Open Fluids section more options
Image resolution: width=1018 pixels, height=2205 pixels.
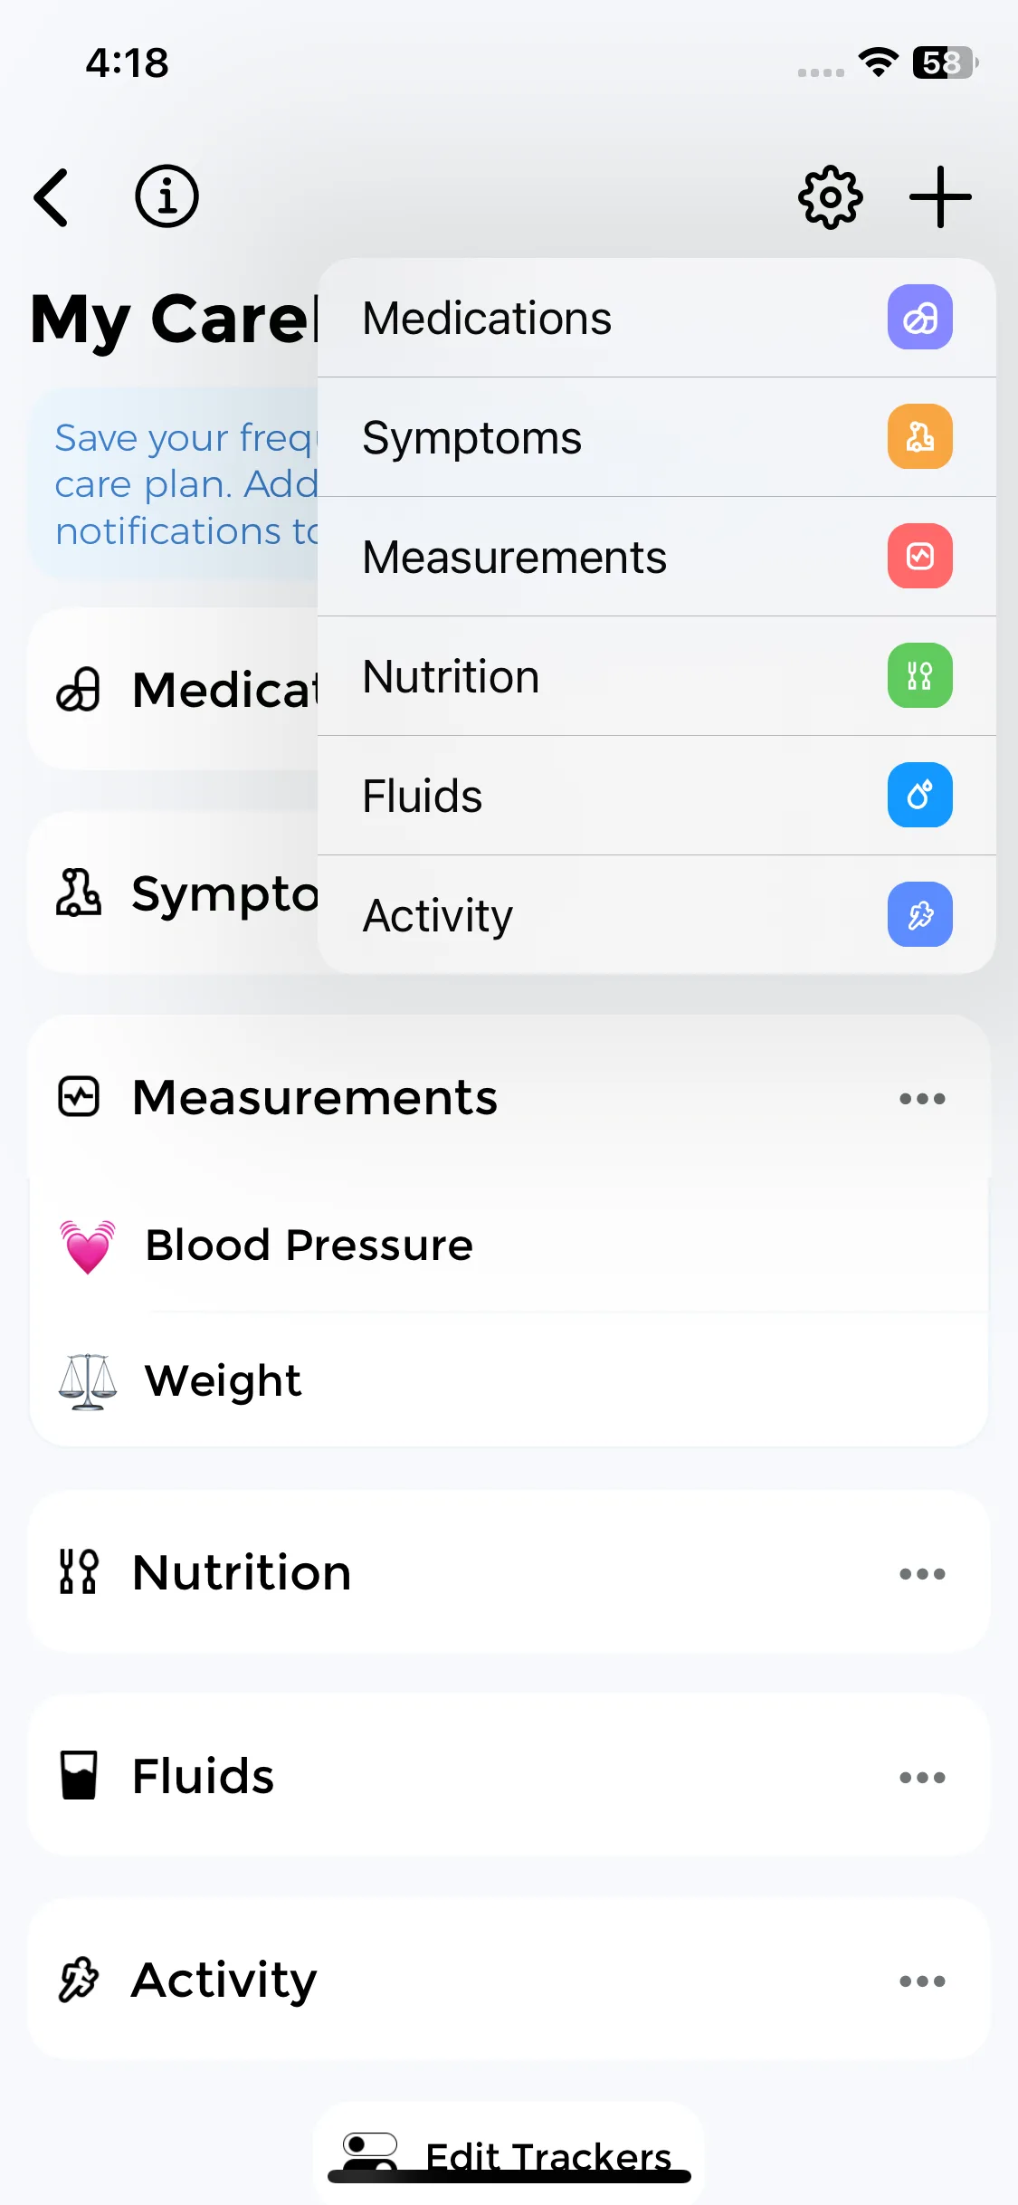click(922, 1778)
